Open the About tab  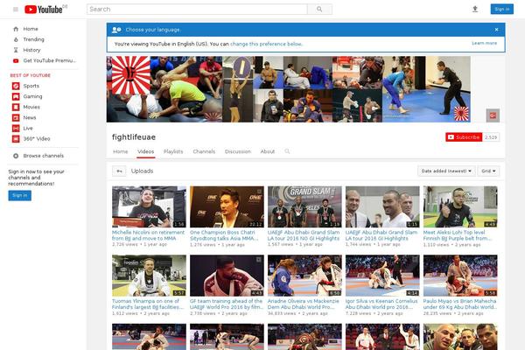tap(267, 151)
